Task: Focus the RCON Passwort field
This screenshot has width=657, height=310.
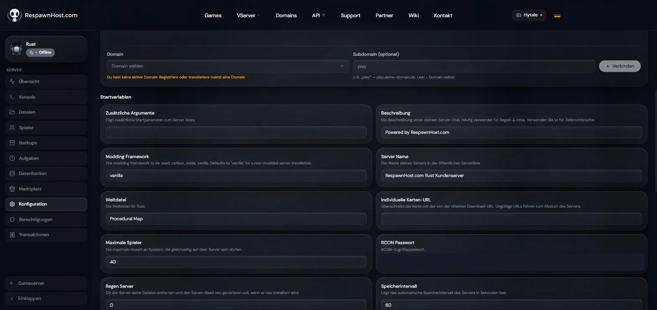Action: click(511, 262)
